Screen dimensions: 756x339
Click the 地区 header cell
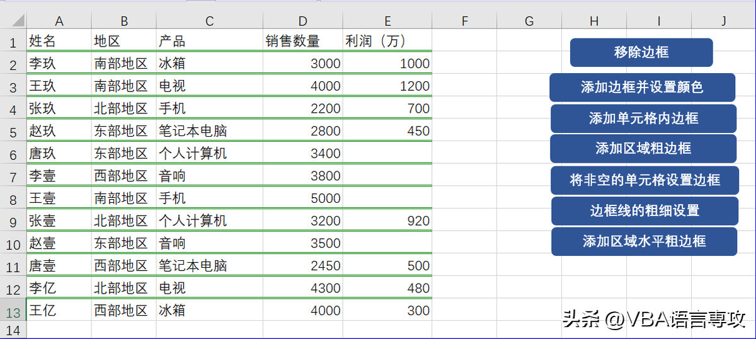click(123, 42)
